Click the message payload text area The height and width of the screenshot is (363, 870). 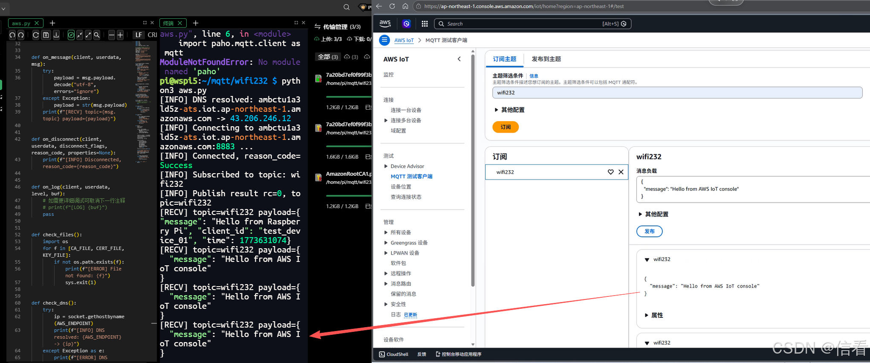coord(753,189)
